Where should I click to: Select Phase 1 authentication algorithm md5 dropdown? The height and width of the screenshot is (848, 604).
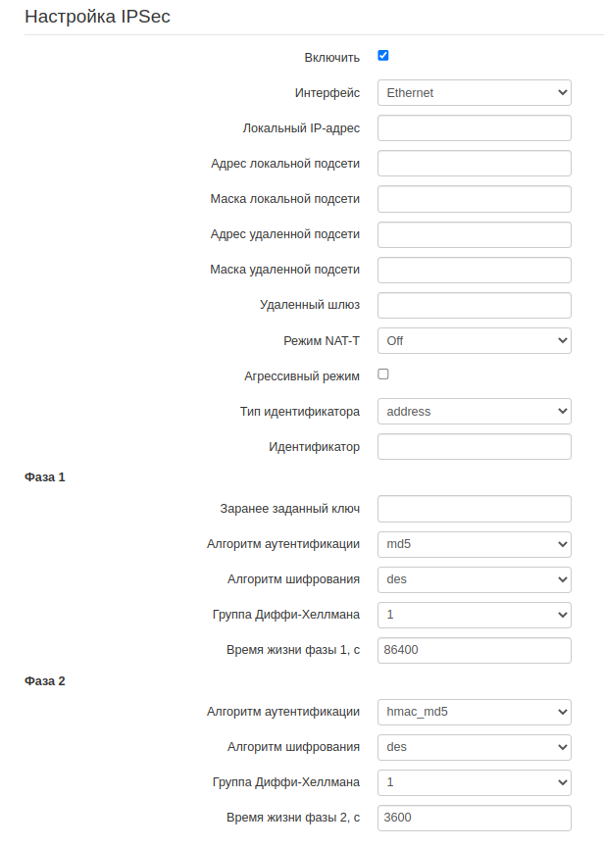pos(474,544)
